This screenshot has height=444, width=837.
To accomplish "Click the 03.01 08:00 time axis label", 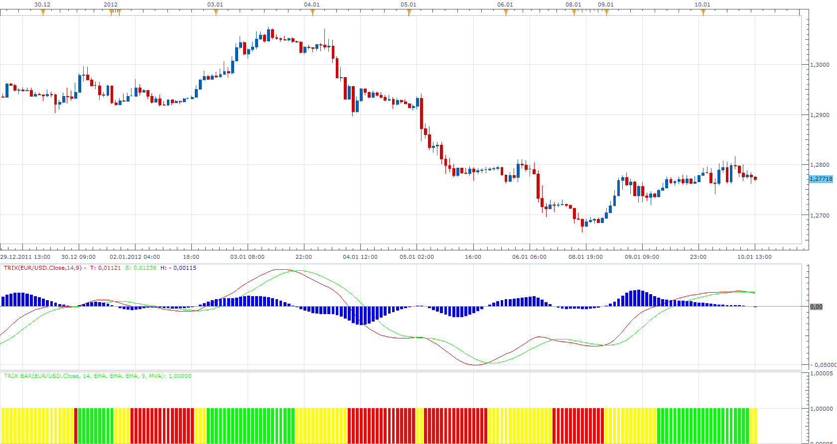I will coord(247,257).
